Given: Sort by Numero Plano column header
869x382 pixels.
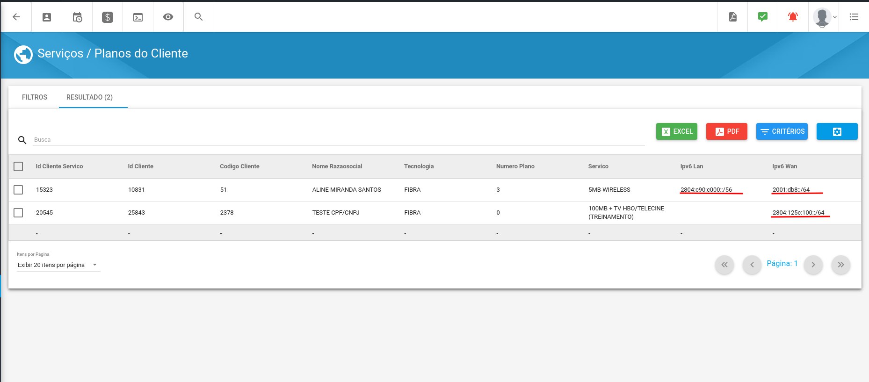Looking at the screenshot, I should (x=515, y=166).
